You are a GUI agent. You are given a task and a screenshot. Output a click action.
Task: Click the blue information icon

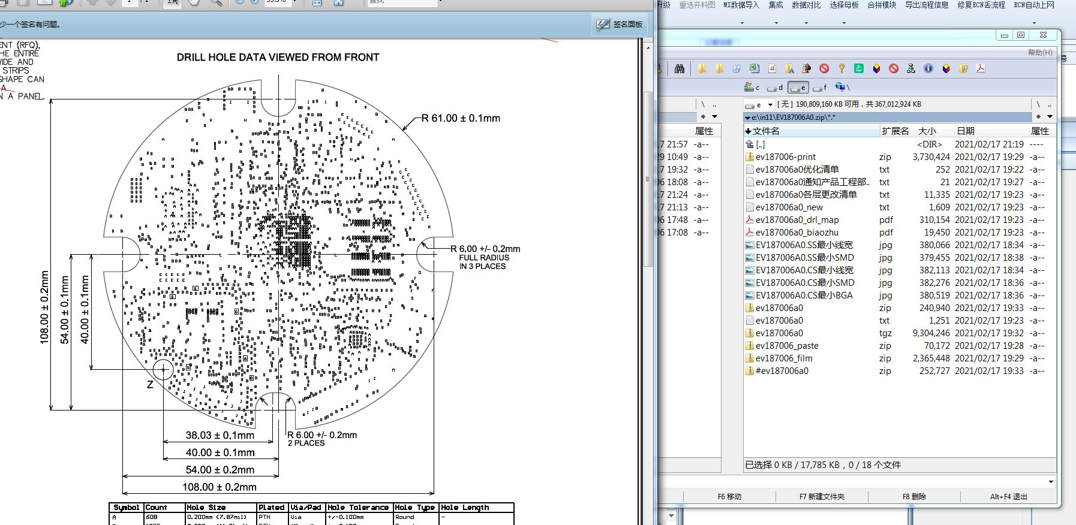click(x=928, y=69)
